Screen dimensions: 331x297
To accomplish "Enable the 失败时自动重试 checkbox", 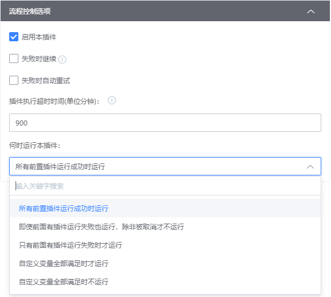I will point(14,80).
